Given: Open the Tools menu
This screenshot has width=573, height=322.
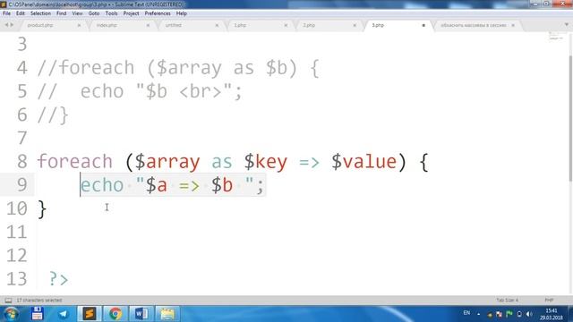Looking at the screenshot, I should 111,13.
